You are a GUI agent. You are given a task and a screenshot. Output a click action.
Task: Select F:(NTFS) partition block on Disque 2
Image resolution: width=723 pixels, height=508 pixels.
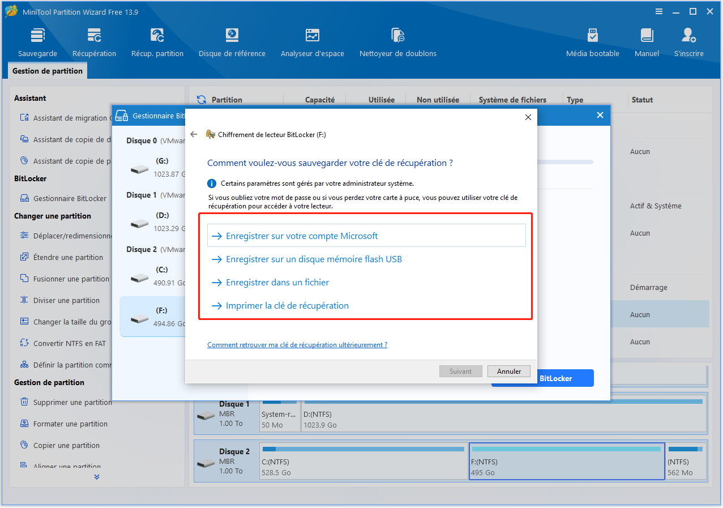567,462
